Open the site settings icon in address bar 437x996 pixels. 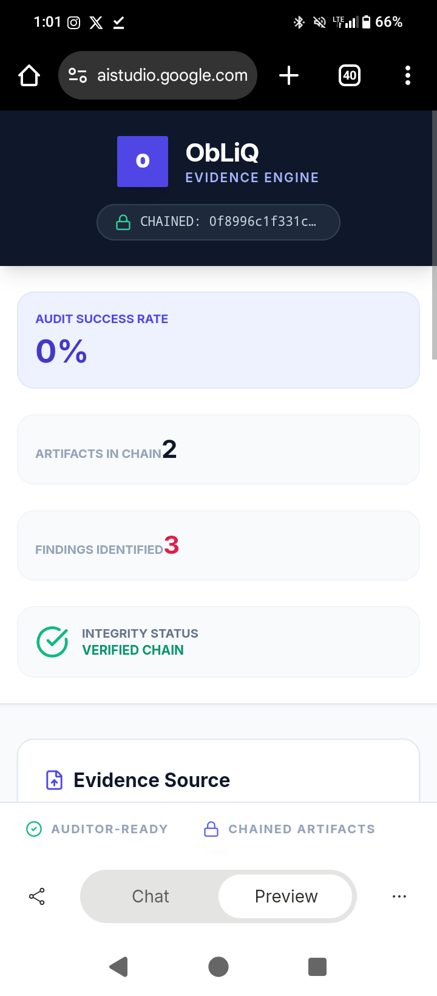click(x=78, y=75)
